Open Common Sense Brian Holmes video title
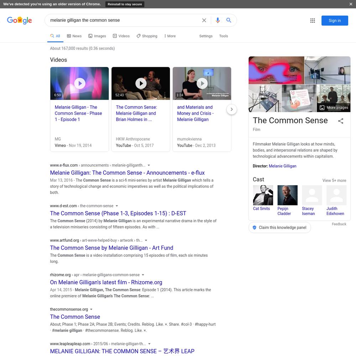Screen dimensions: 356x356 pos(136,113)
